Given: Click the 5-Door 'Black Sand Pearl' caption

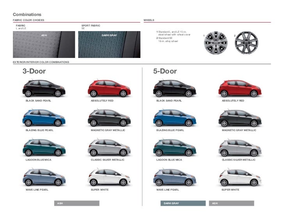Looking at the screenshot, I should (x=169, y=101).
